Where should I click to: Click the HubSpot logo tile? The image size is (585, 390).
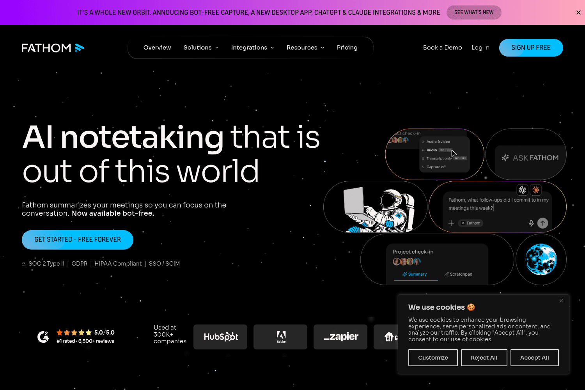point(220,337)
